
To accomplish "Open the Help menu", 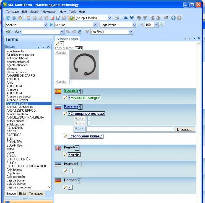I will coord(82,12).
